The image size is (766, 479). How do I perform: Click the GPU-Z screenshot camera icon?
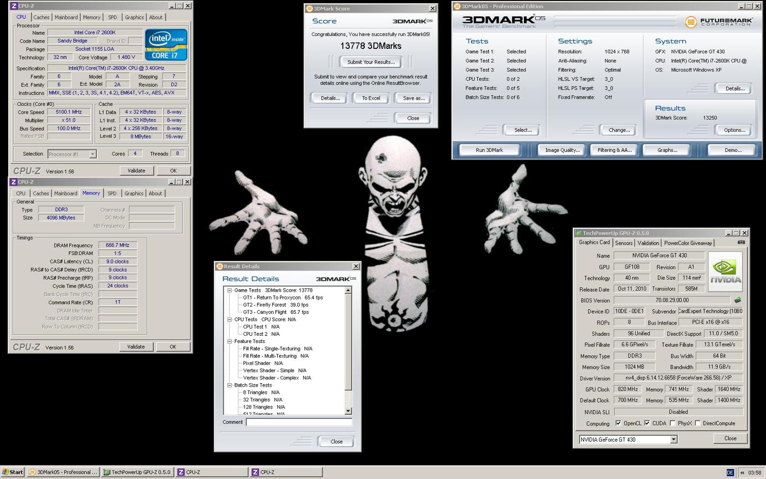(x=741, y=242)
